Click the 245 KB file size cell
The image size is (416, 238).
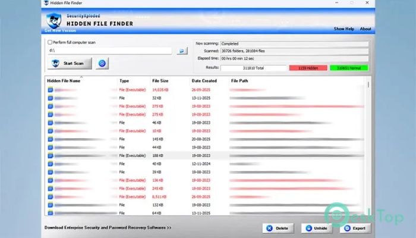point(157,189)
